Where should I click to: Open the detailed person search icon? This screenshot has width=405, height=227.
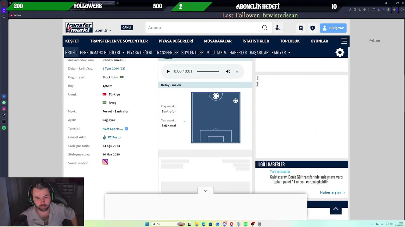(278, 28)
